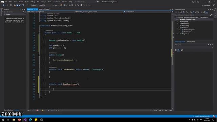Expand the References node in Solution Explorer
This screenshot has width=217, height=122.
tap(178, 24)
